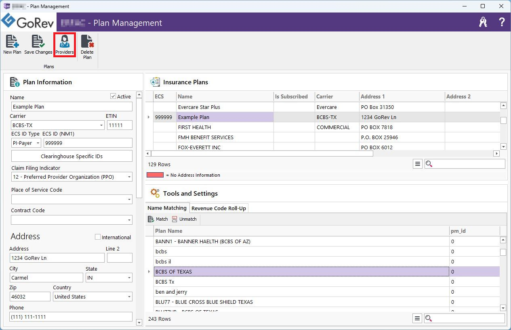Click the Tools and Settings gears icon
Image resolution: width=511 pixels, height=330 pixels.
(155, 193)
